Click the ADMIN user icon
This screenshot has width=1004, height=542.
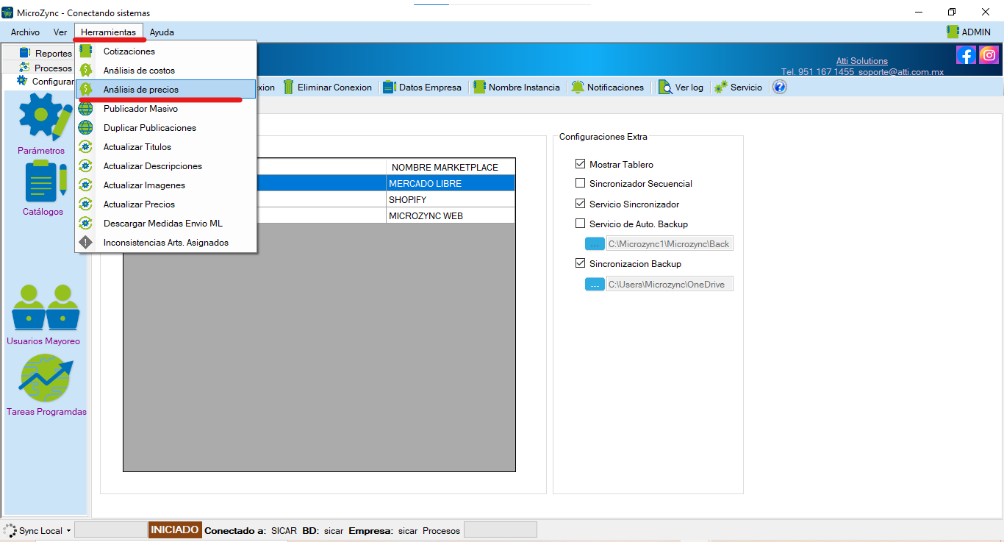click(953, 32)
